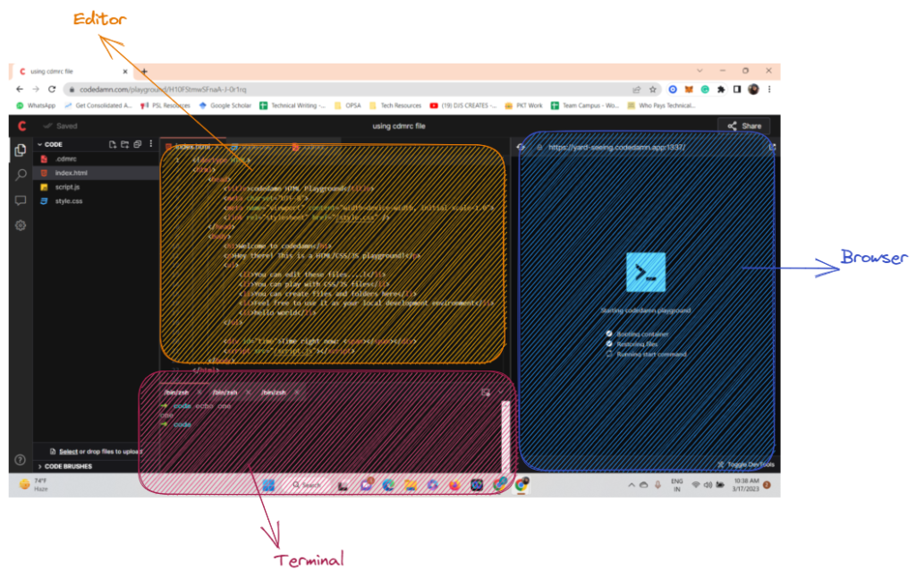Open a new Chrome tab
This screenshot has height=579, width=916.
pos(144,72)
